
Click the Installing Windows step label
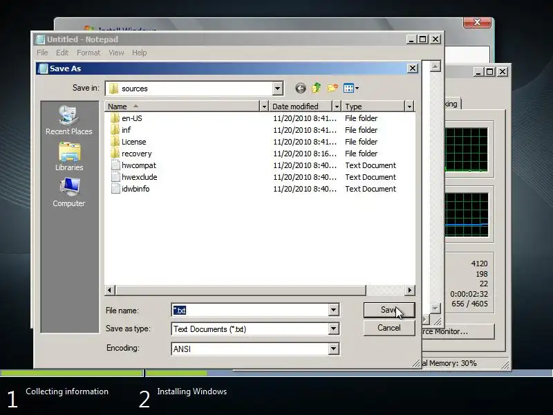pyautogui.click(x=192, y=391)
